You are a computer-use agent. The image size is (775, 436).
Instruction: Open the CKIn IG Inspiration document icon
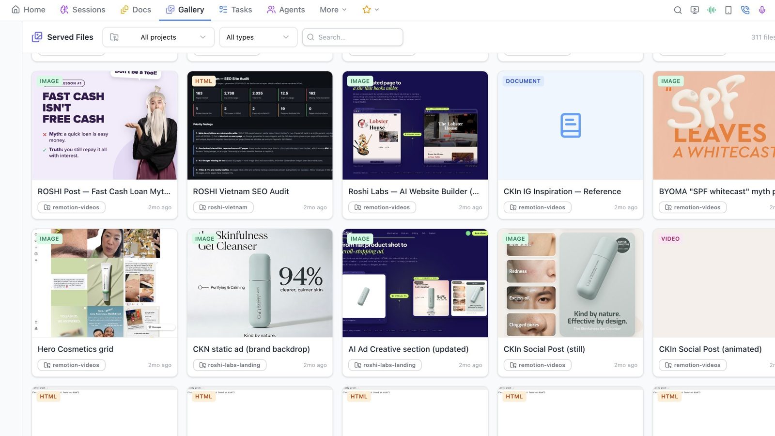point(571,125)
